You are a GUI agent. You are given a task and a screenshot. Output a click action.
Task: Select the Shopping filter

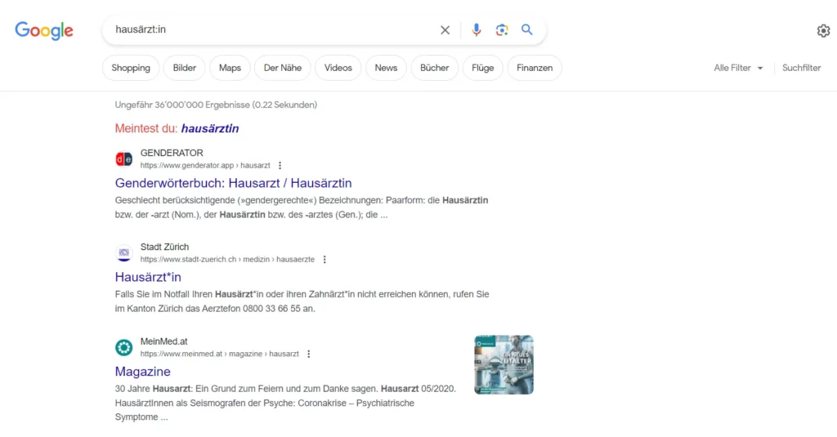click(131, 68)
